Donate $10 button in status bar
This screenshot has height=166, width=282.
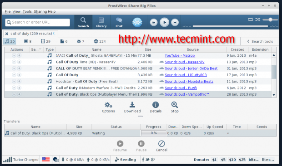pos(232,160)
